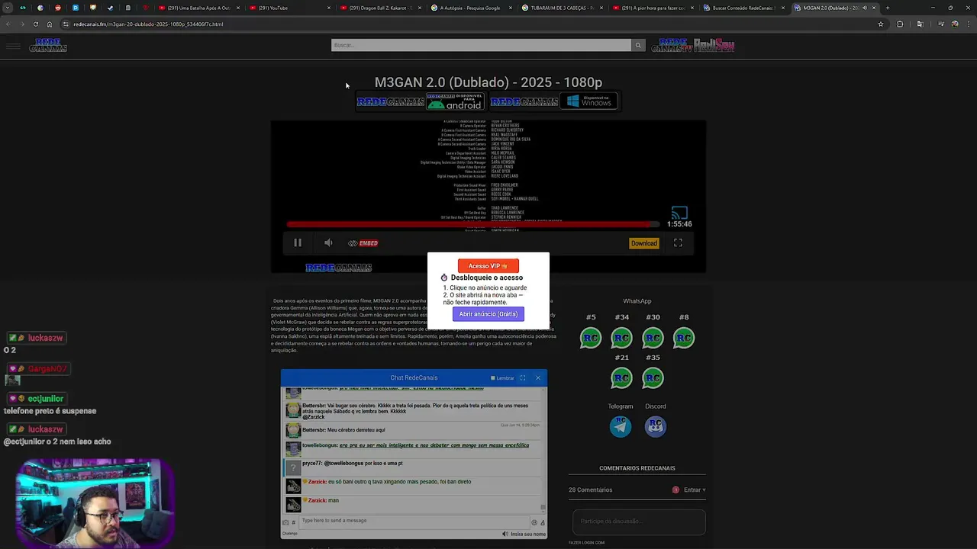The image size is (977, 549).
Task: Seek on the red video progress bar
Action: (x=473, y=224)
